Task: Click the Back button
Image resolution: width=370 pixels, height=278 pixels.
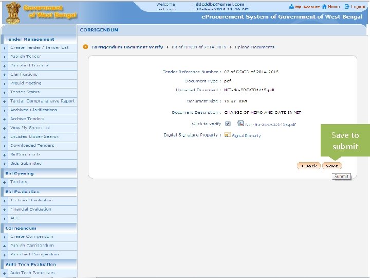Action: [309, 166]
